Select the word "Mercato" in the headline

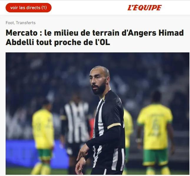[22, 33]
